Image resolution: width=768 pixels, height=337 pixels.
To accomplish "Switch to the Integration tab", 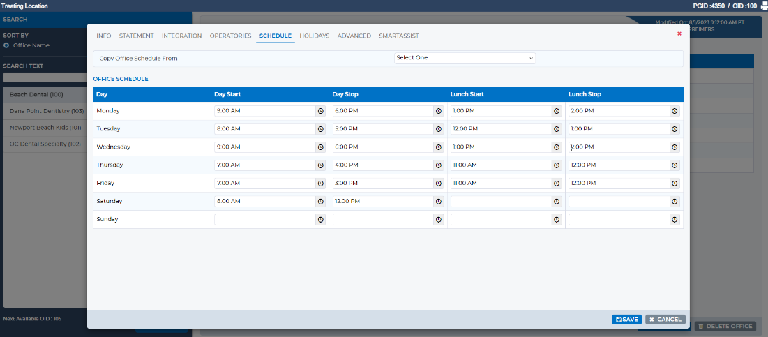I will pyautogui.click(x=182, y=36).
